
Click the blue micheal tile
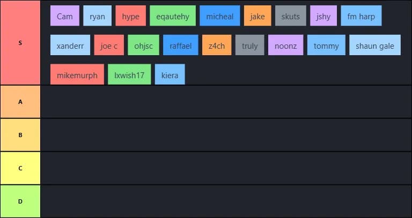click(x=220, y=16)
